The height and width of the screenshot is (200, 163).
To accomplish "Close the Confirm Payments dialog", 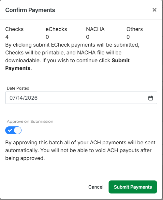I will pos(154,10).
